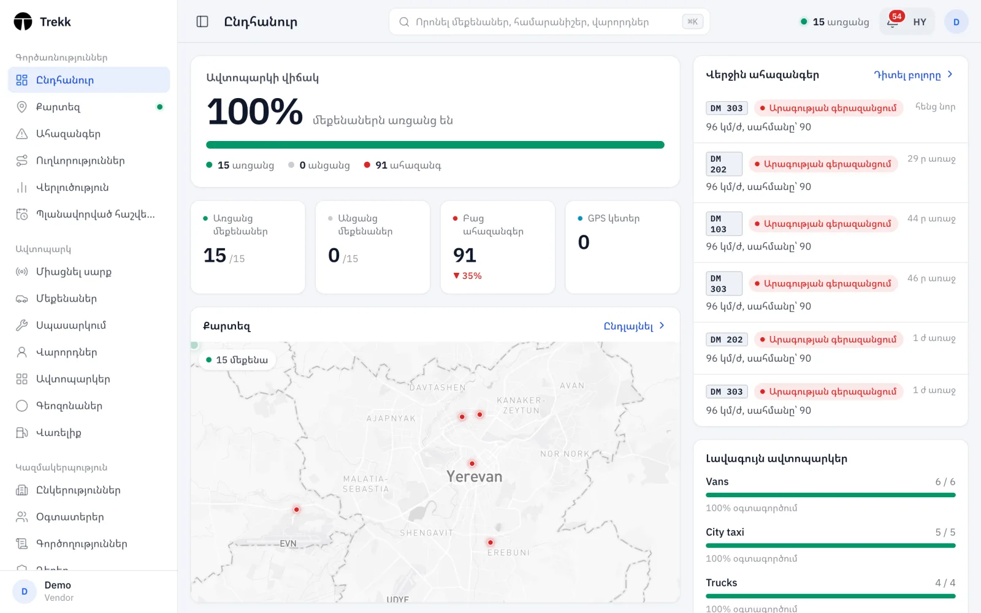
Task: Open Առցանց մեքենաներ 15/15 card
Action: 248,247
